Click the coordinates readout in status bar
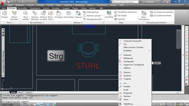This screenshot has width=189, height=106. pyautogui.click(x=7, y=105)
